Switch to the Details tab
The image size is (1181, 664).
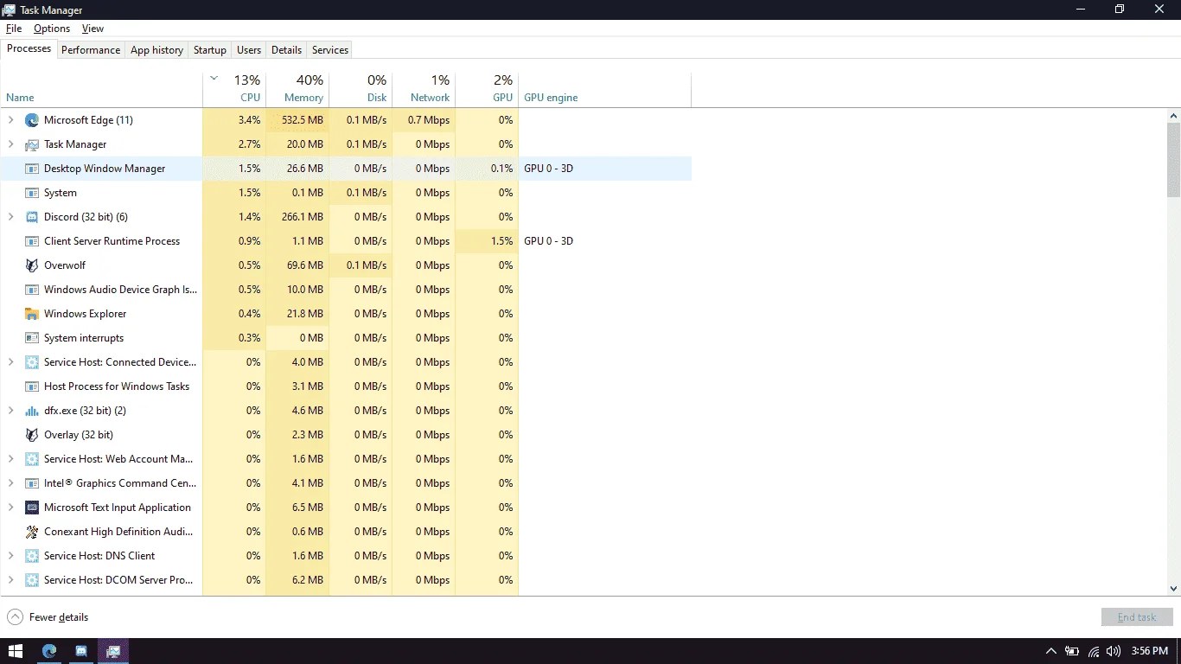click(286, 50)
